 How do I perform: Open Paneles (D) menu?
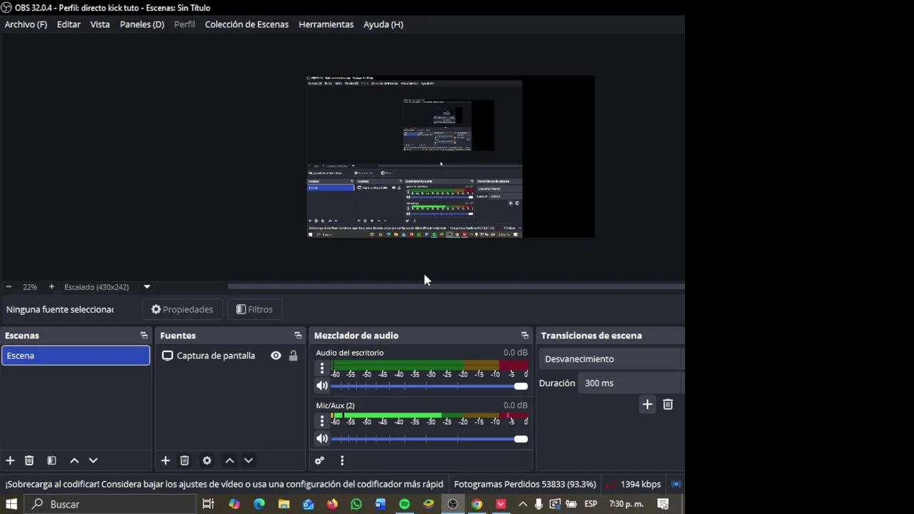click(x=142, y=24)
